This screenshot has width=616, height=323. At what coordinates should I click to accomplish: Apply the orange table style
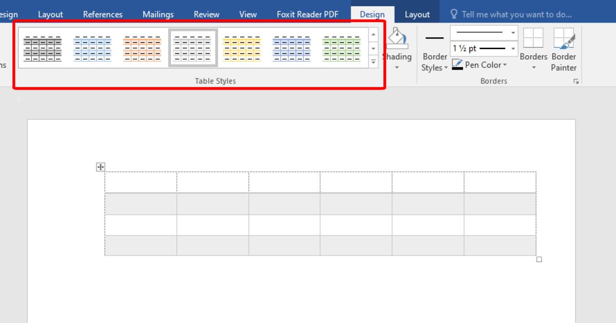tap(142, 48)
